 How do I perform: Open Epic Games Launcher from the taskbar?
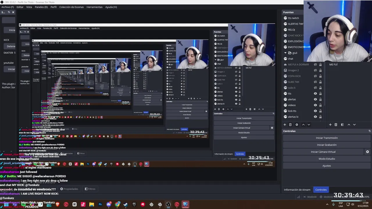[134, 204]
